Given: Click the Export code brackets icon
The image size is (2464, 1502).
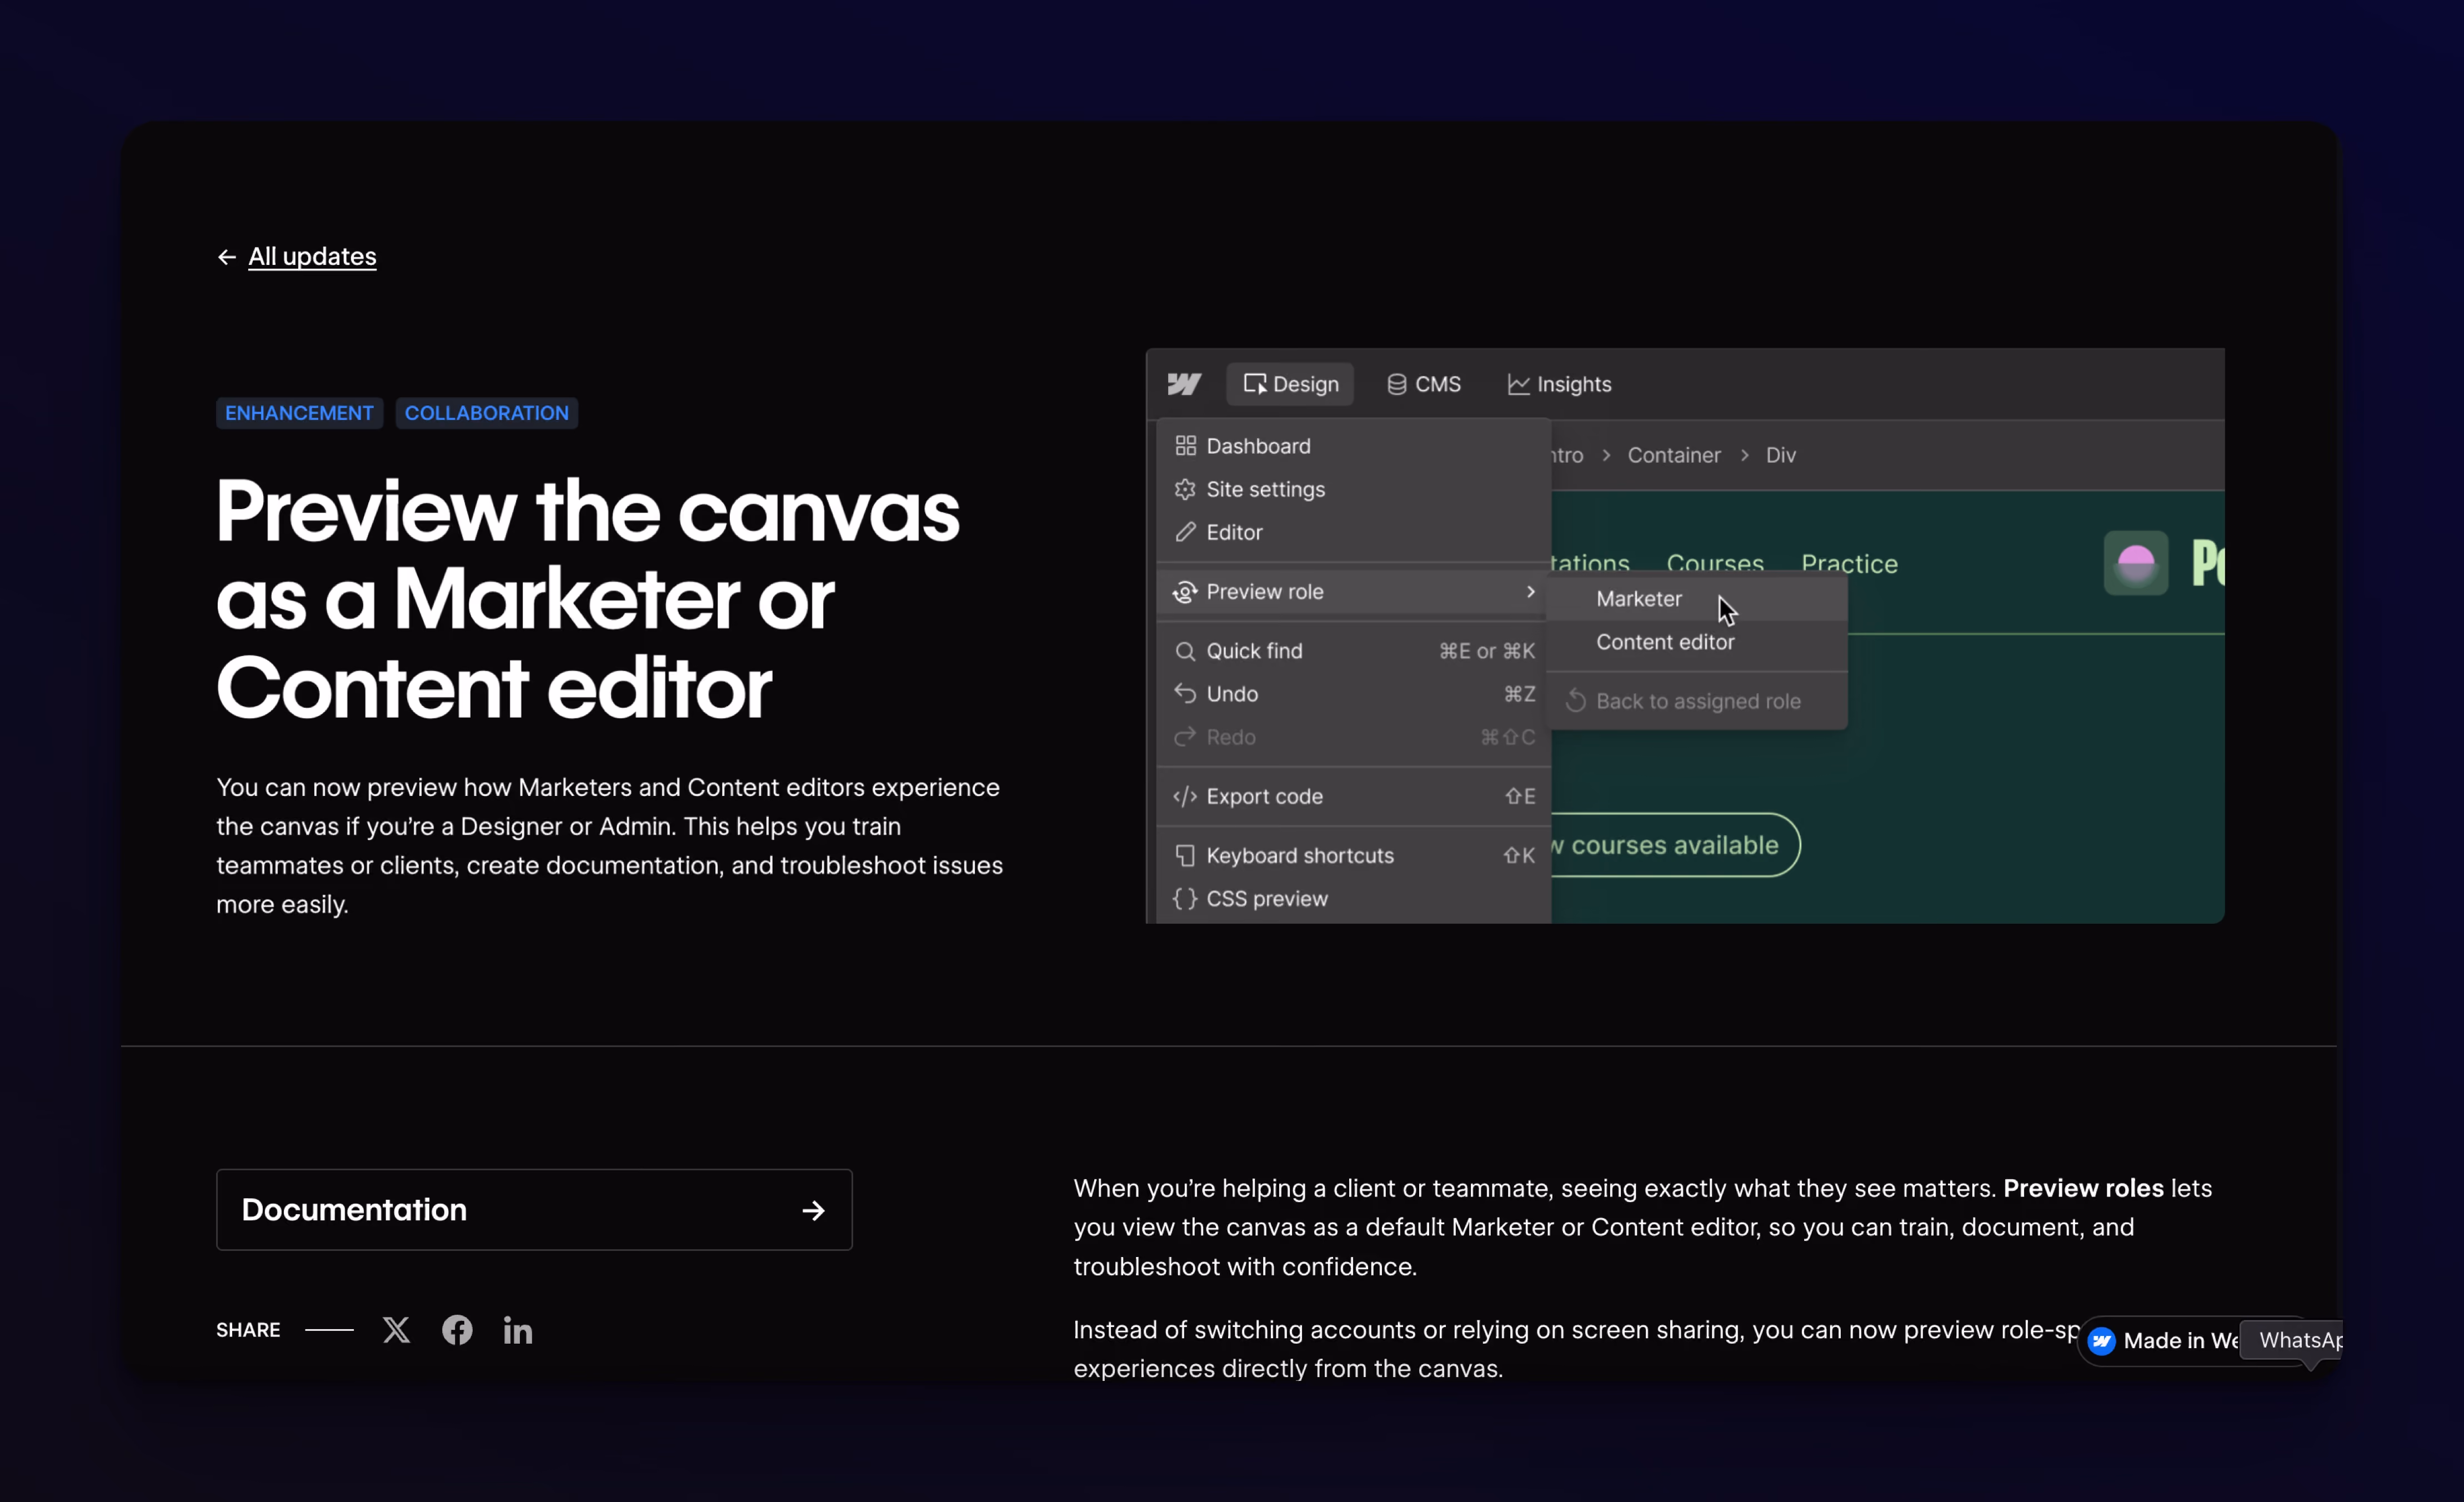Looking at the screenshot, I should click(x=1185, y=796).
